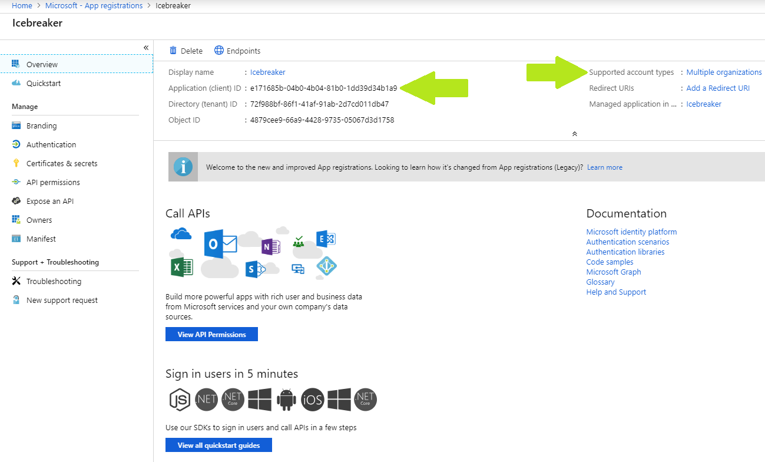Click the Home breadcrumb link
765x462 pixels.
pyautogui.click(x=22, y=5)
